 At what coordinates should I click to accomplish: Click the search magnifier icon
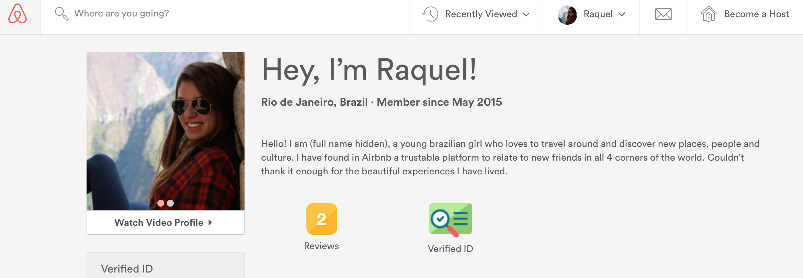click(61, 14)
